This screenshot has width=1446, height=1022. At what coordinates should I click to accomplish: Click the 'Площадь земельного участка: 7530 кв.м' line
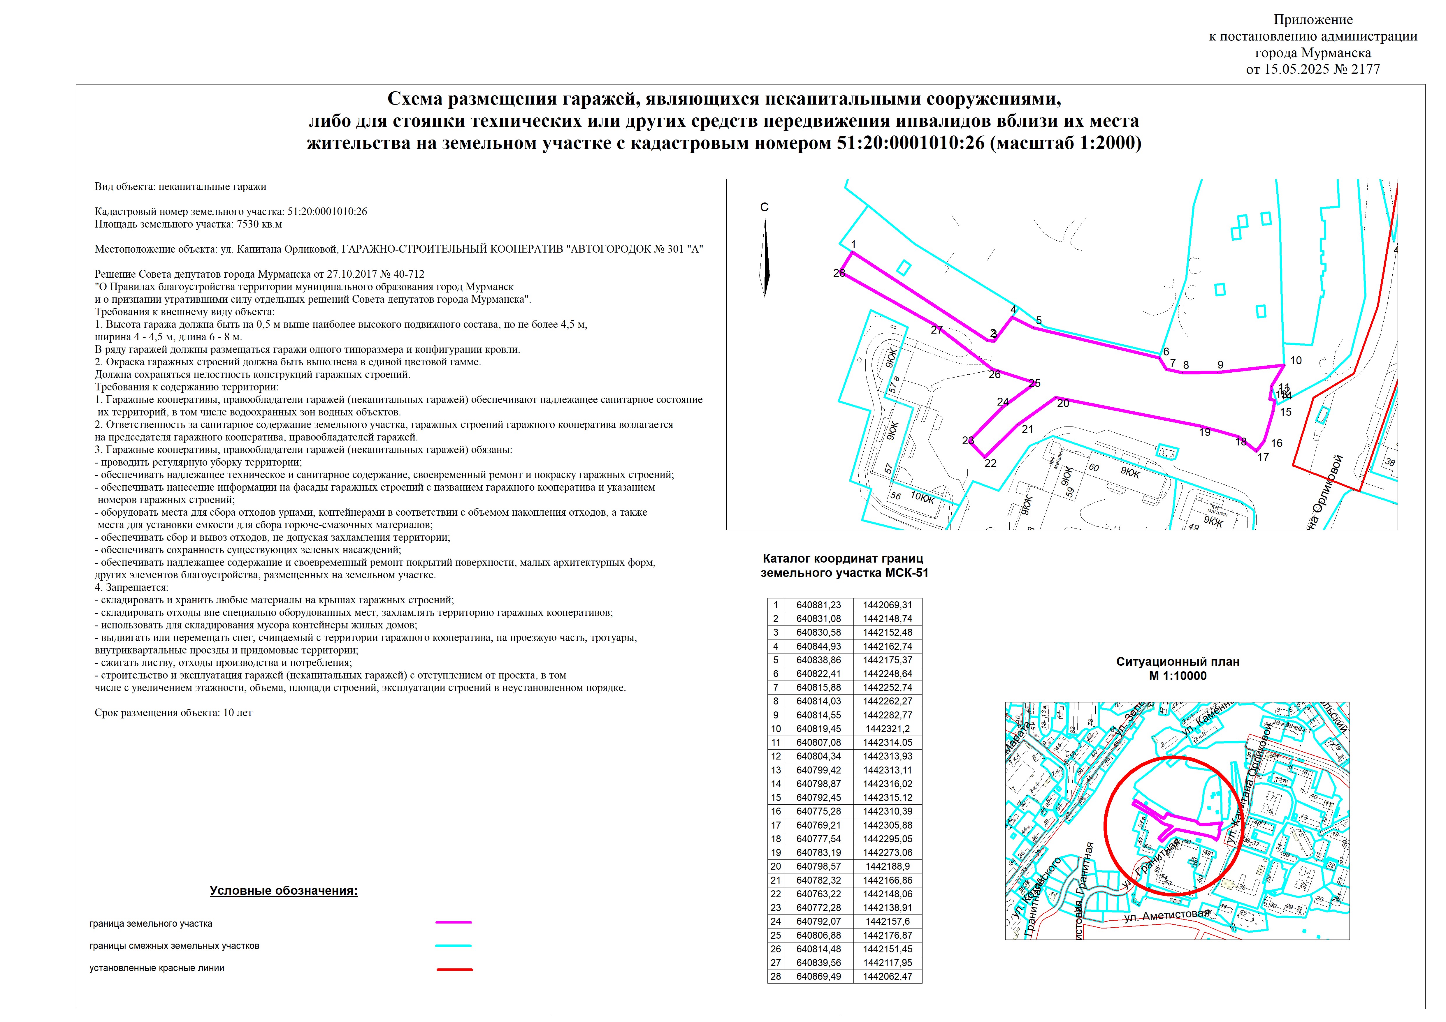coord(188,224)
